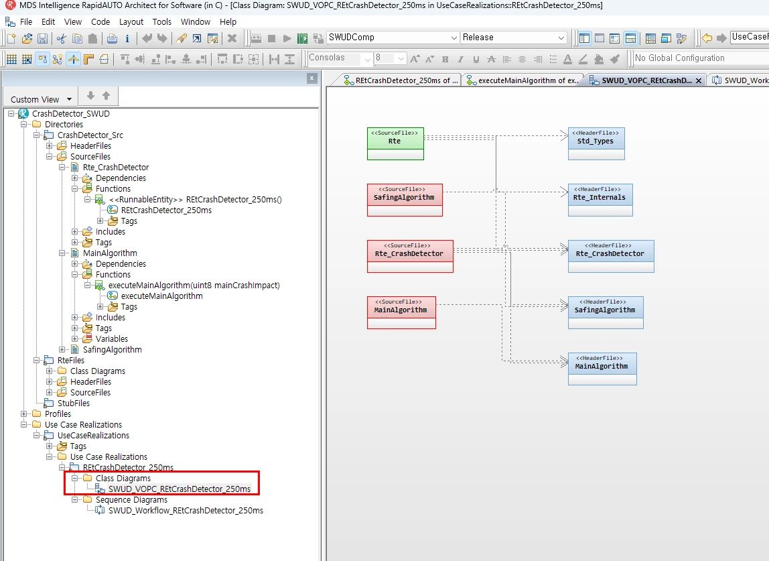Viewport: 769px width, 561px height.
Task: Click the blue info icon
Action: pyautogui.click(x=127, y=38)
